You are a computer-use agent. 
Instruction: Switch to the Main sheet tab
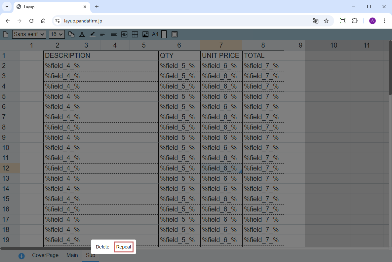[x=72, y=255]
